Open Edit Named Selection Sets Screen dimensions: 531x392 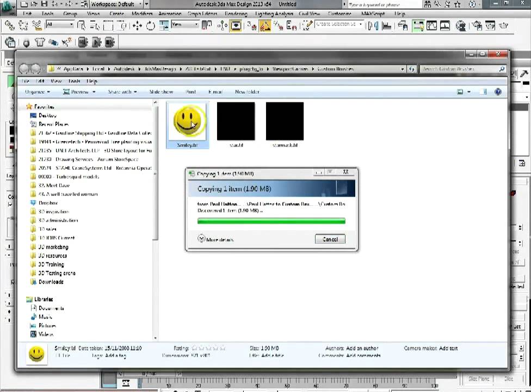point(307,26)
